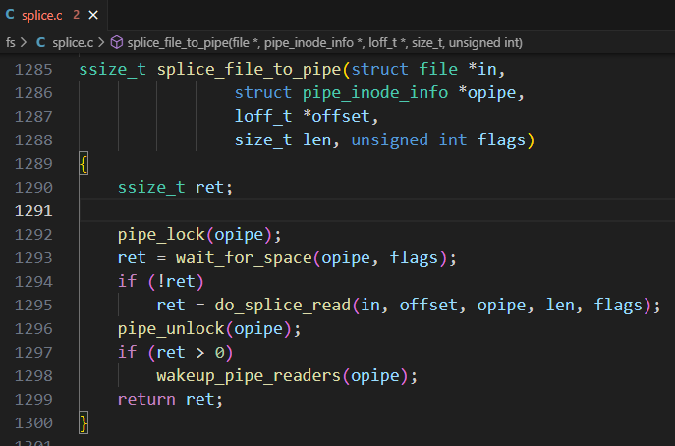
Task: Click pipe_inode_info type on line 1286
Action: [375, 93]
